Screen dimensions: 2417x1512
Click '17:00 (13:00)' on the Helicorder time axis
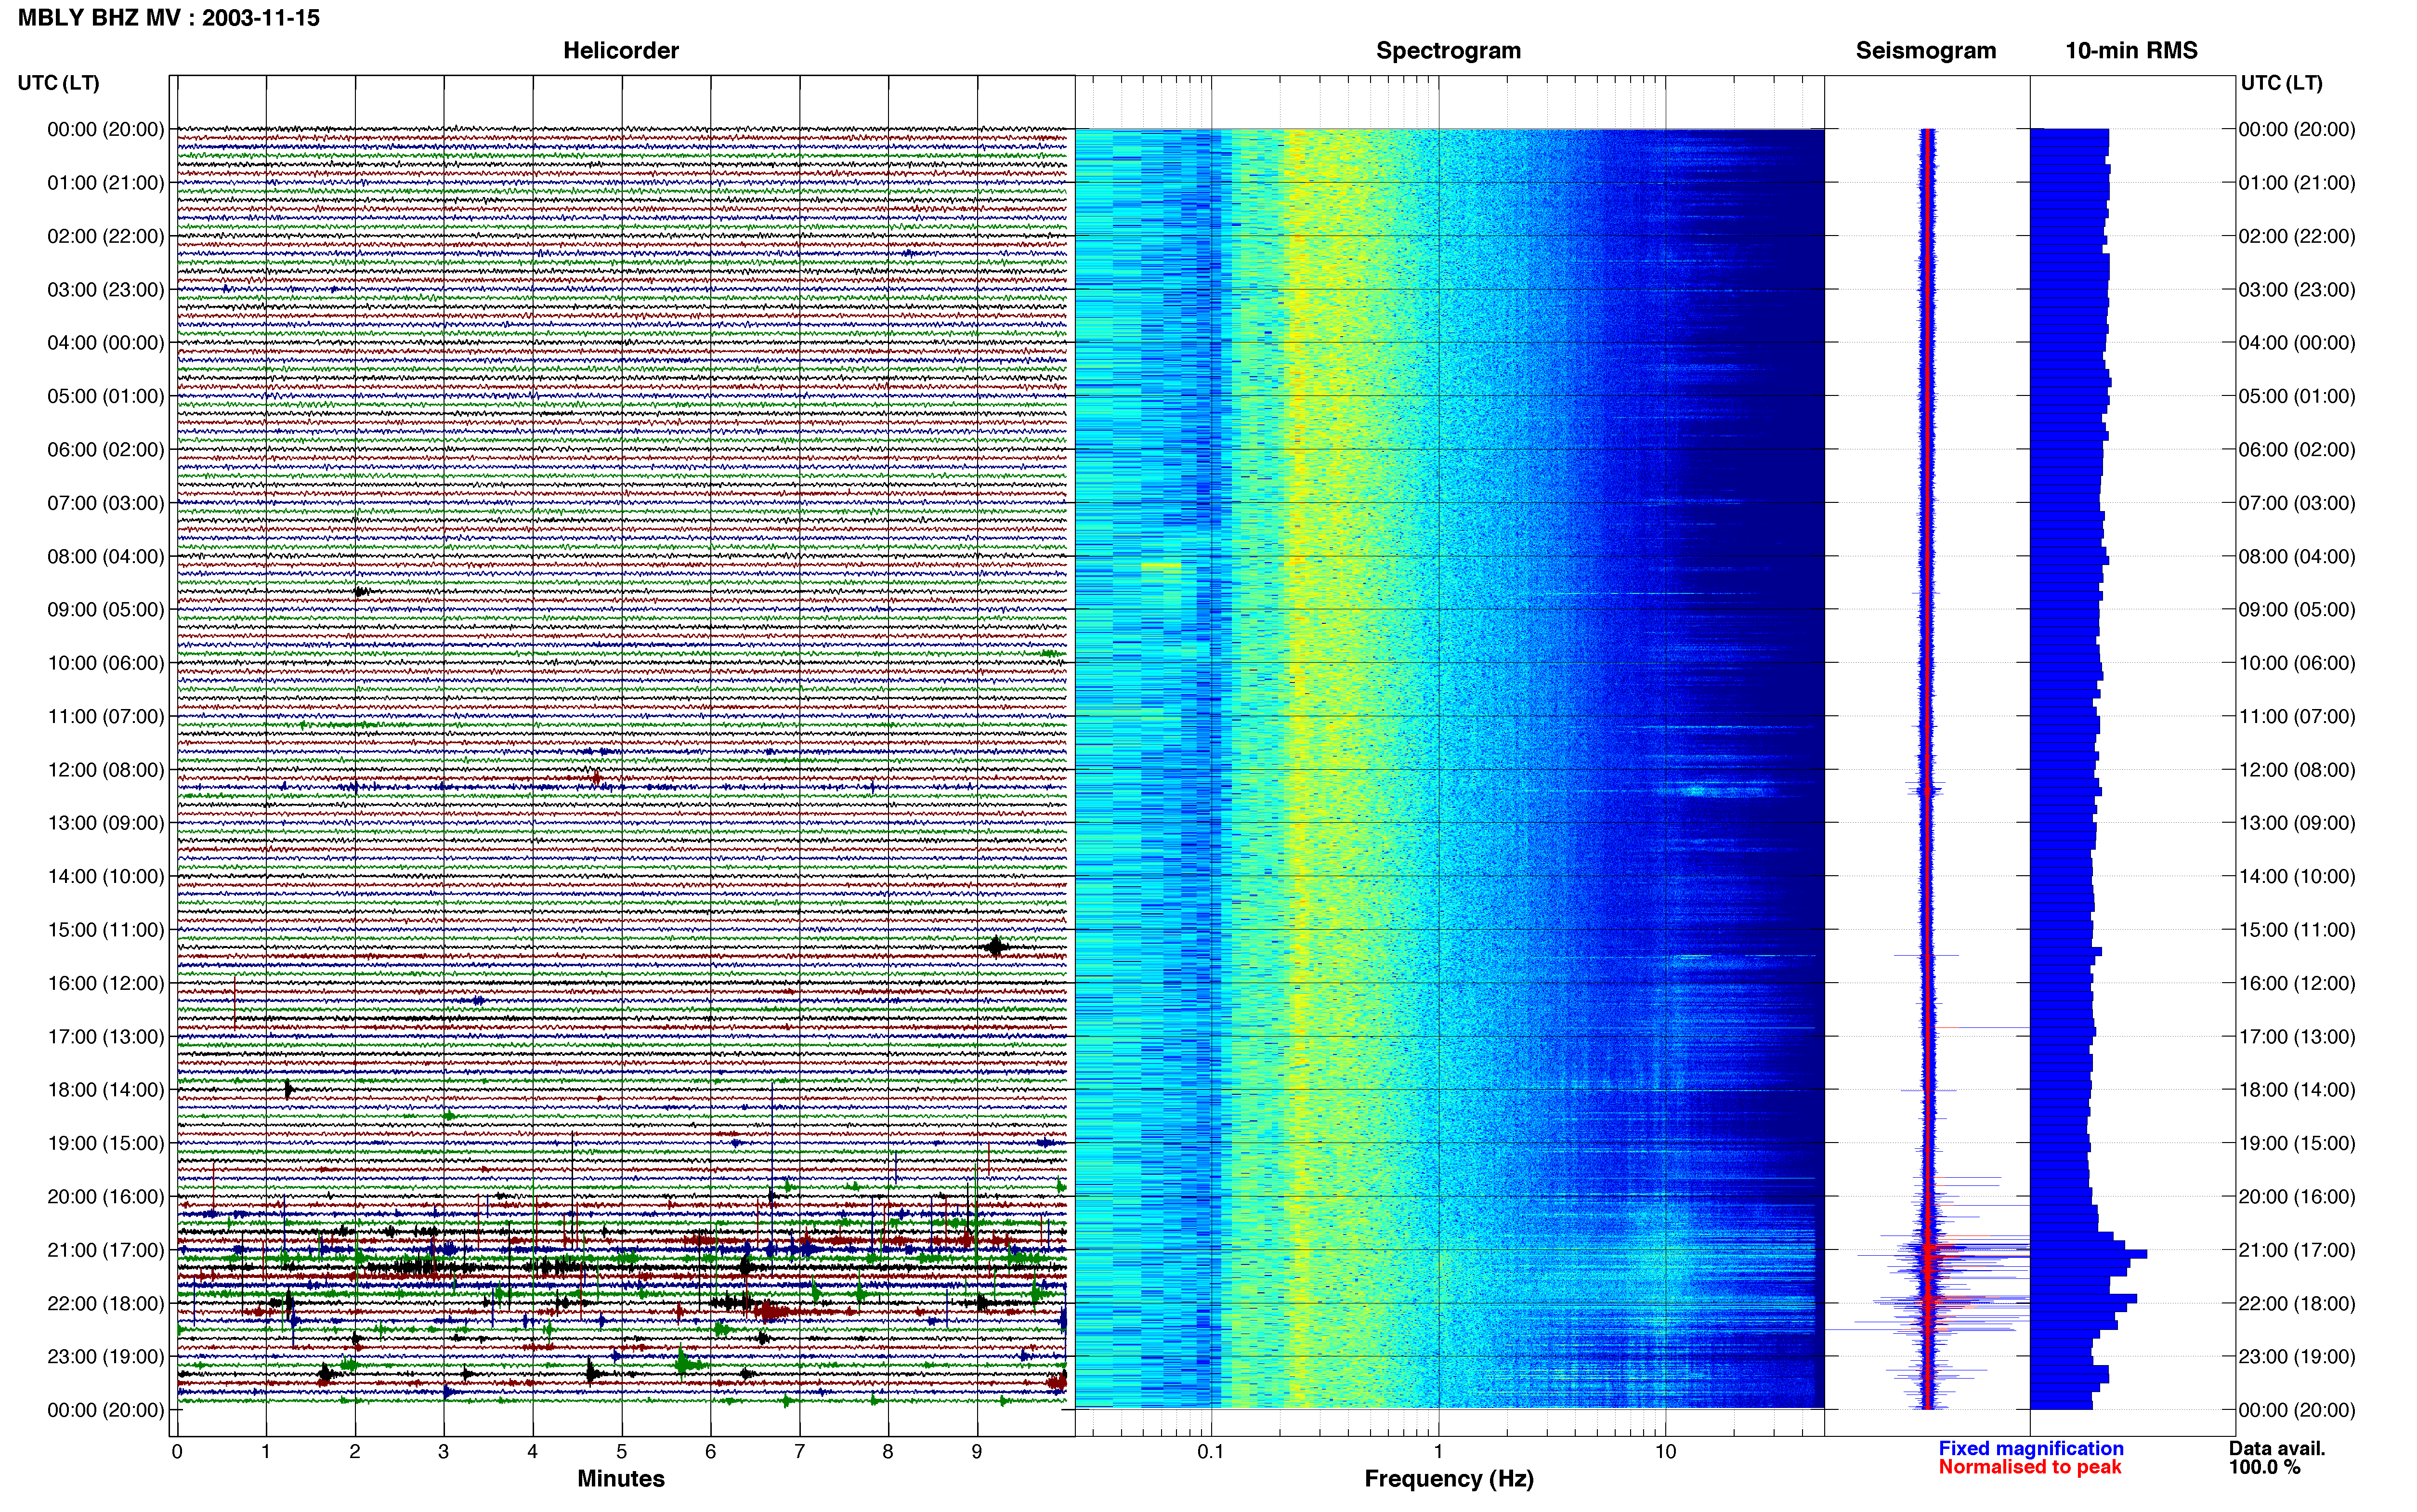click(x=105, y=1037)
